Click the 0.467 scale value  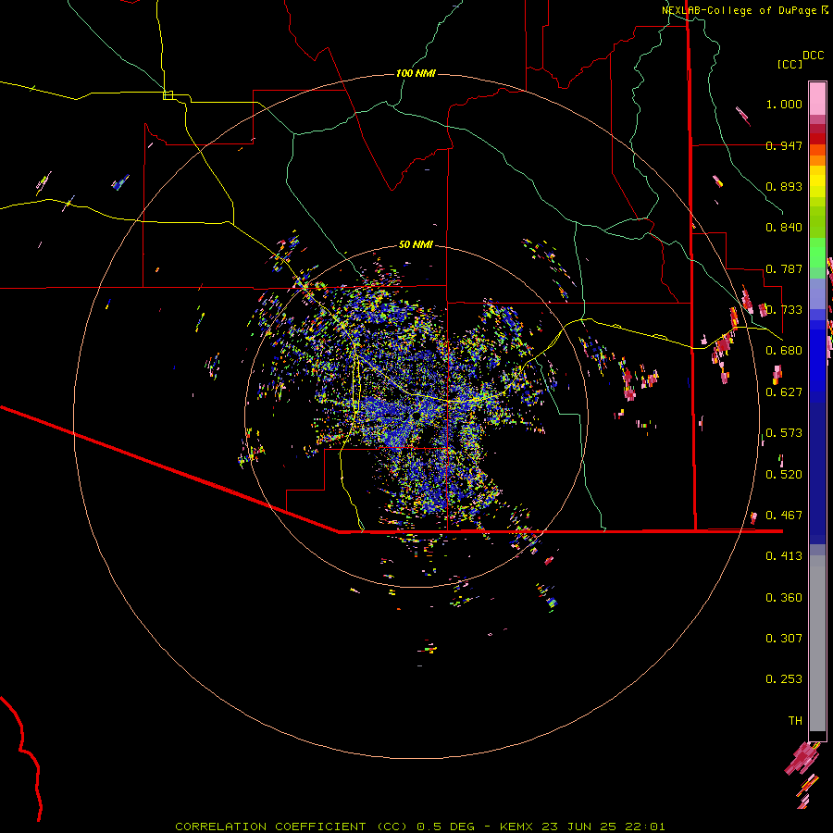click(784, 516)
